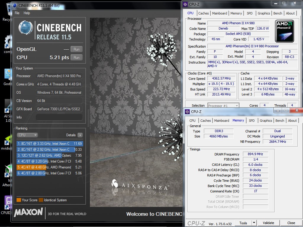Viewport: 303px width, 227px height.
Task: Switch to Graphics tab in upper CPU-Z
Action: (x=264, y=13)
